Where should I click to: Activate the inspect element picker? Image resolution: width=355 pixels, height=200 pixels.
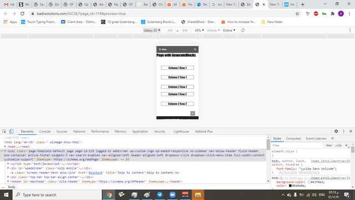point(4,131)
